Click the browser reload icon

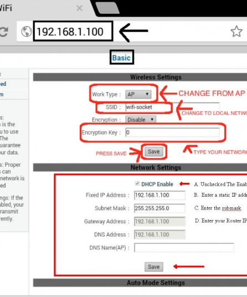tap(4, 32)
